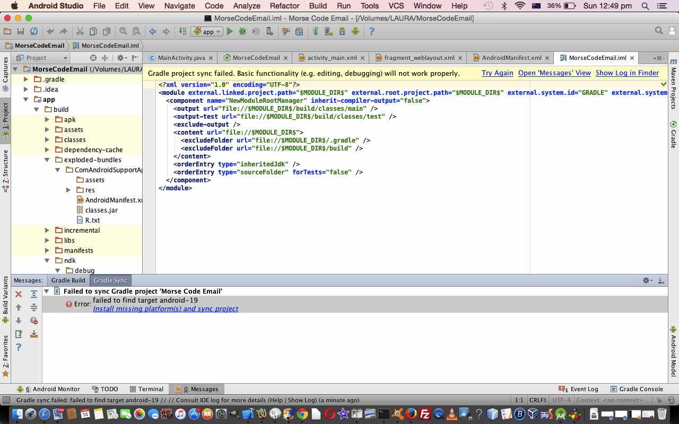This screenshot has height=424, width=679.
Task: Toggle the Gradle side panel on right
Action: (673, 135)
